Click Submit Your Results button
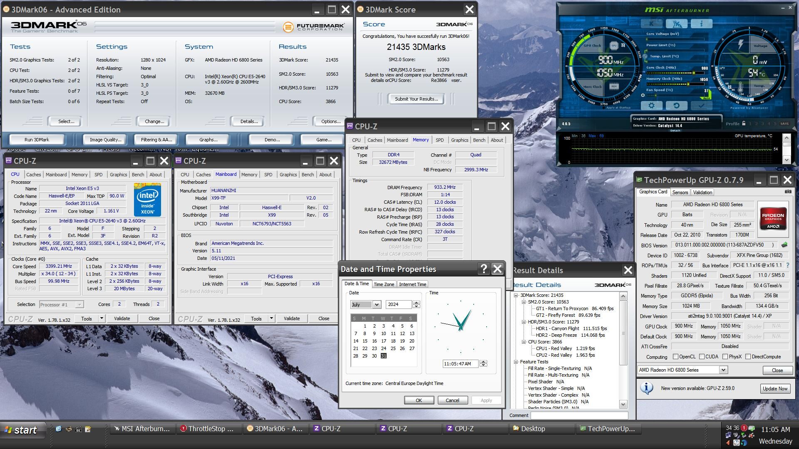Screen dimensions: 799x449 (416, 99)
